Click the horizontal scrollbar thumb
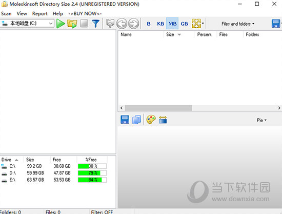The image size is (282, 214). pyautogui.click(x=158, y=108)
